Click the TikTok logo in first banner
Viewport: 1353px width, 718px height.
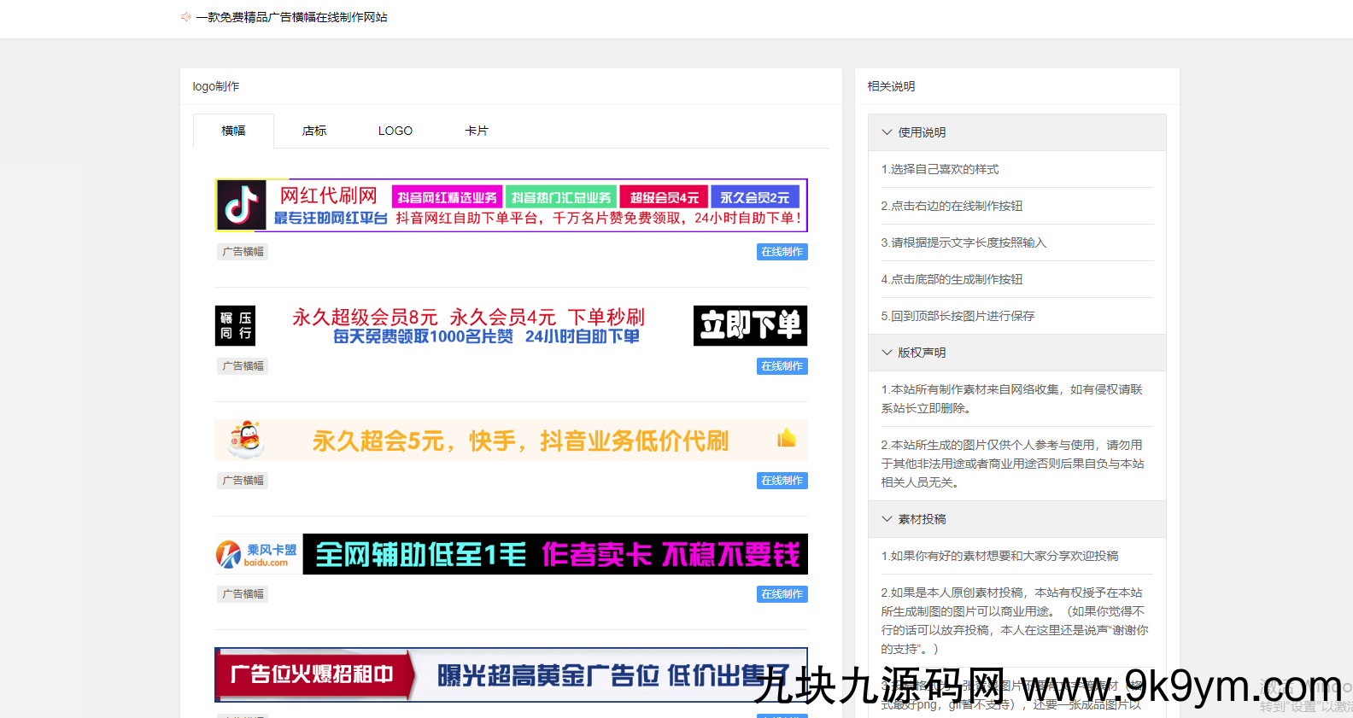tap(241, 206)
